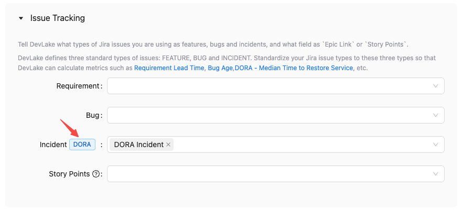464x211 pixels.
Task: Click the Story Points field label
Action: click(x=69, y=174)
